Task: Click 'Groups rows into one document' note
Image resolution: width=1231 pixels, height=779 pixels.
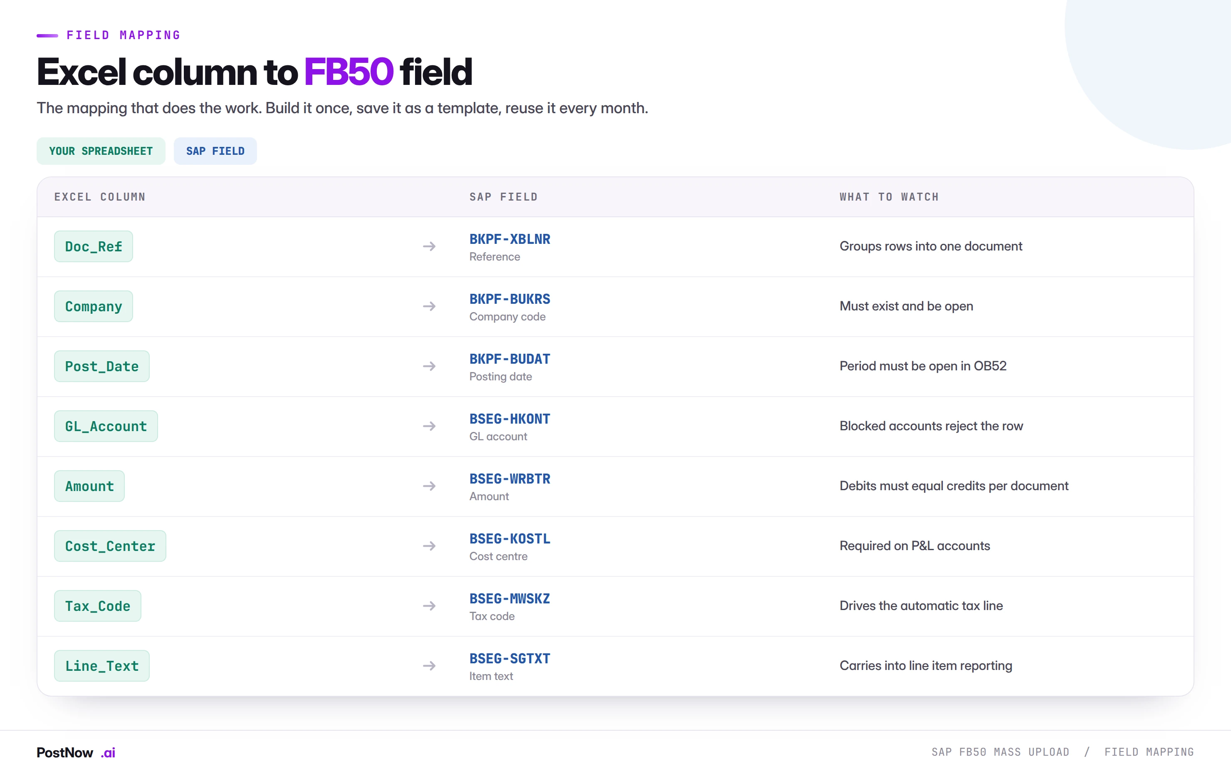Action: pos(931,246)
